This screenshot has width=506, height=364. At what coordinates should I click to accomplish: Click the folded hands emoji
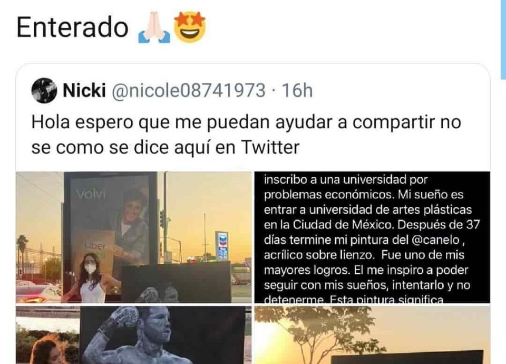tap(154, 27)
